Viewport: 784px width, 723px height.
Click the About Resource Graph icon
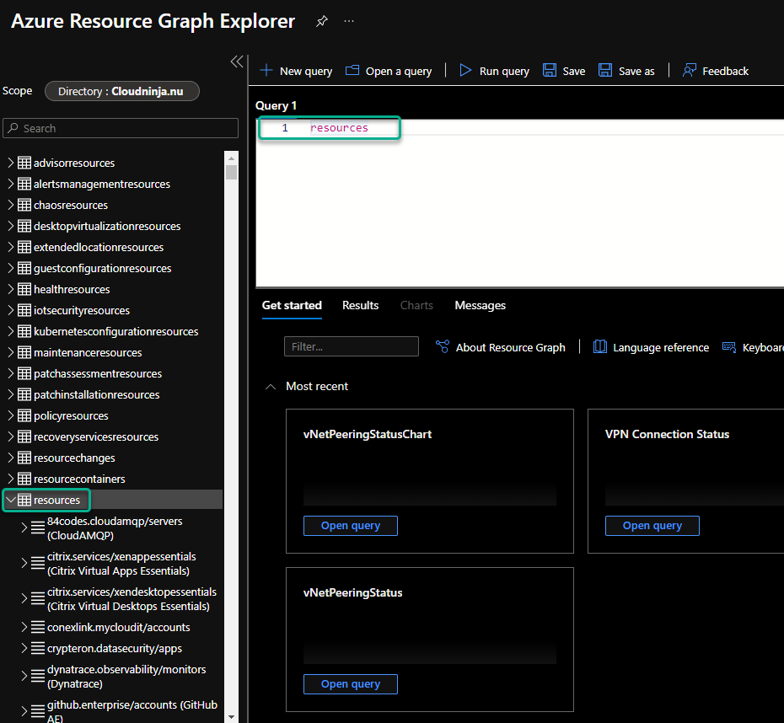442,346
